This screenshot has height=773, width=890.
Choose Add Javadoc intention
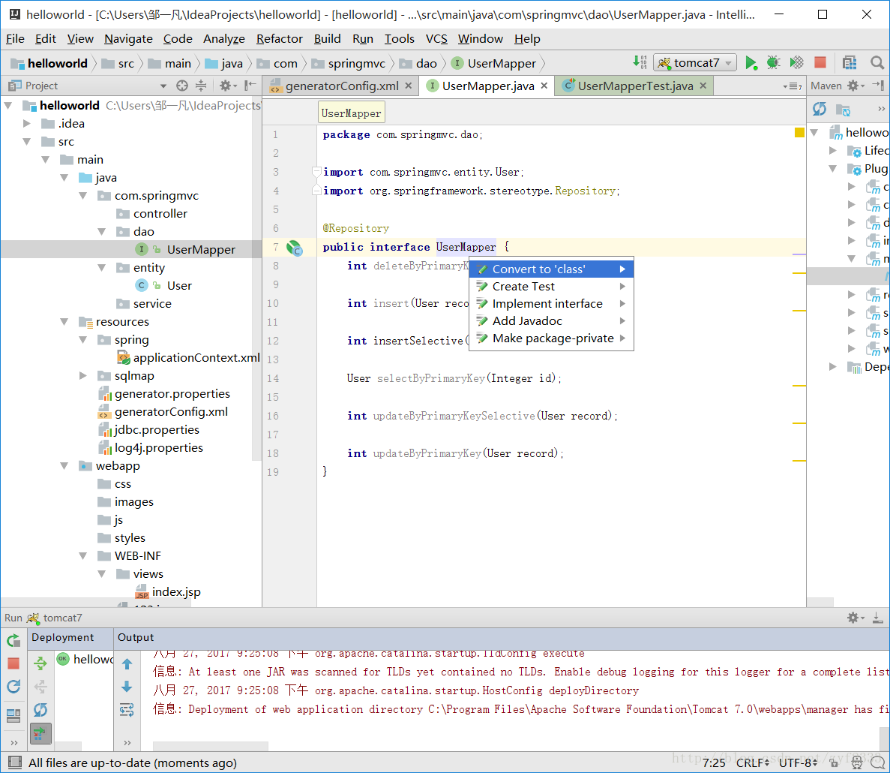[x=551, y=321]
